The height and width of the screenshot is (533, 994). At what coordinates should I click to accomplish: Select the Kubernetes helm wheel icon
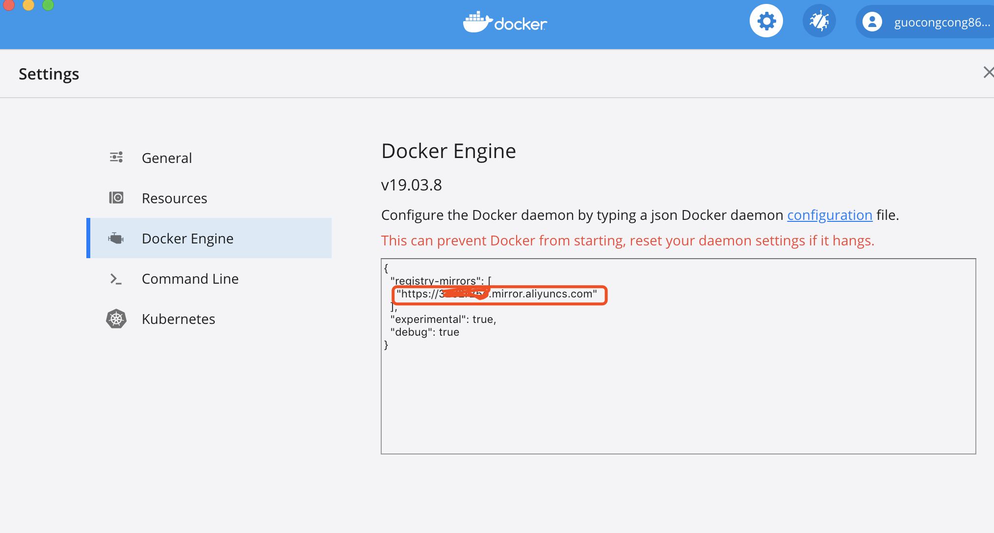[x=116, y=319]
